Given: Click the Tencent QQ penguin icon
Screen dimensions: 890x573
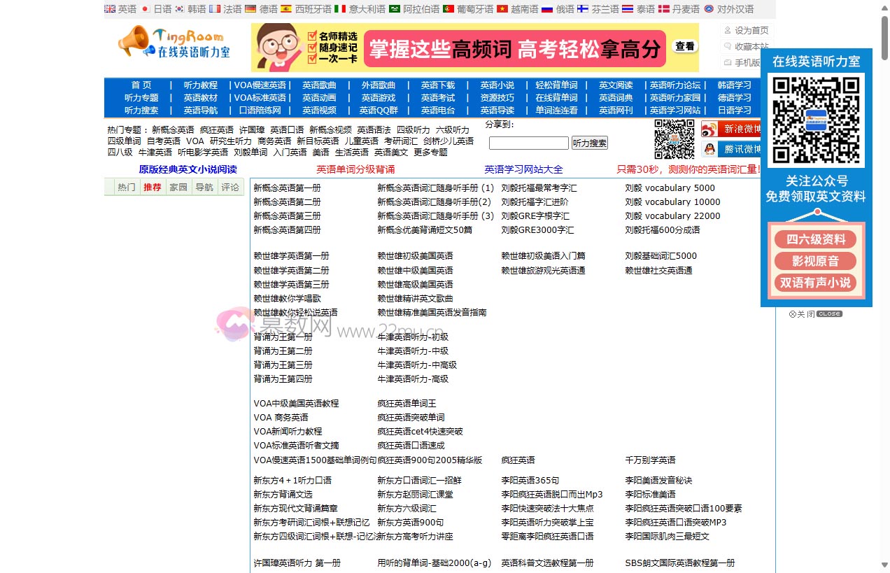Looking at the screenshot, I should coord(709,148).
